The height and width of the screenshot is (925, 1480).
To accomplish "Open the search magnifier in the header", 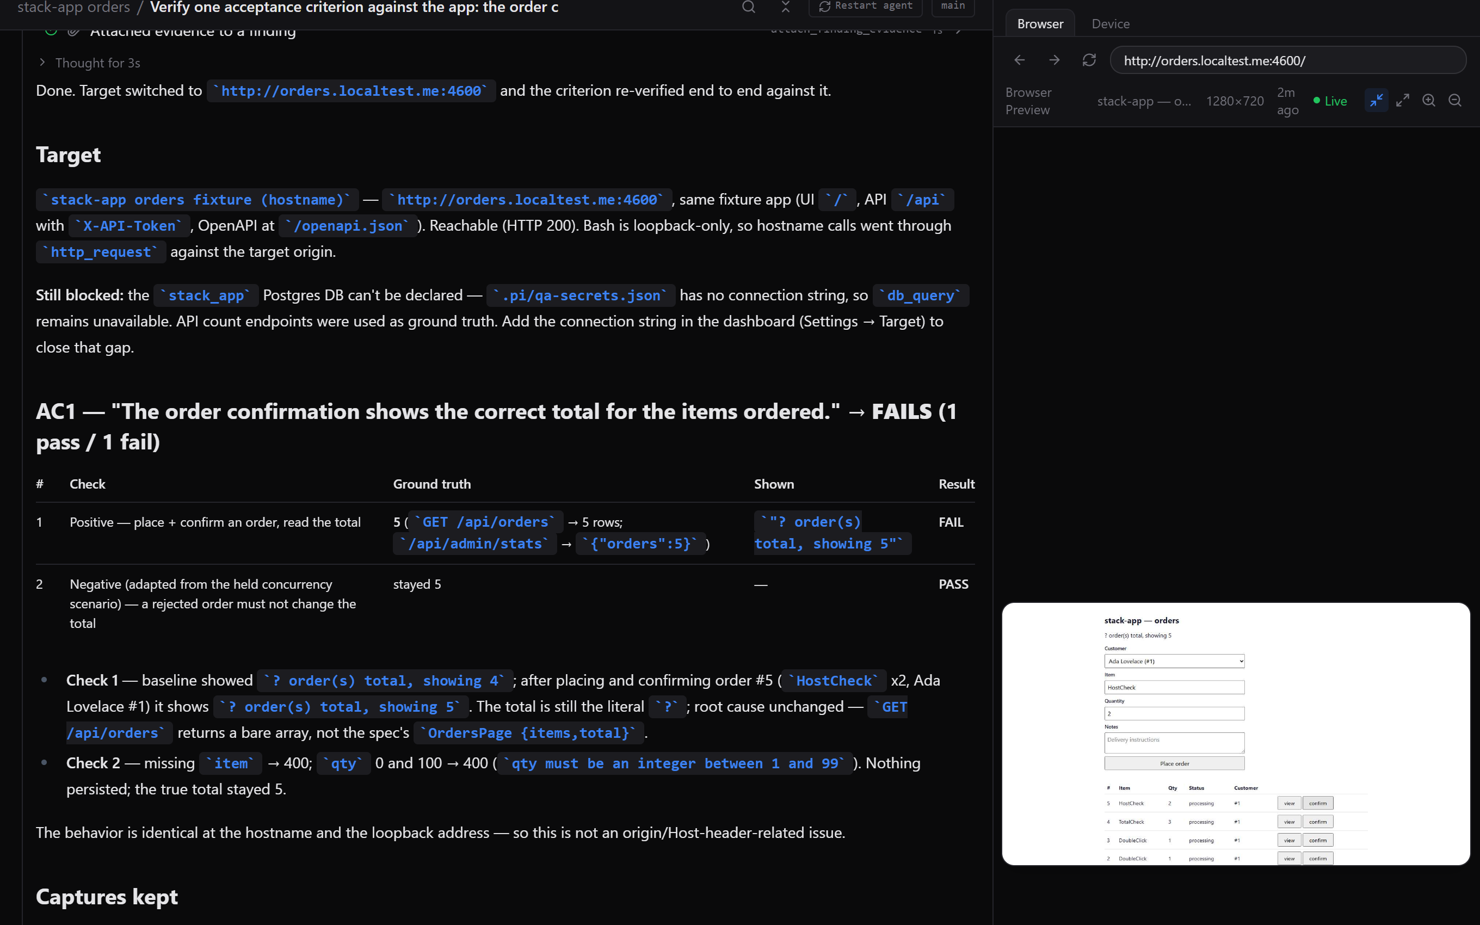I will point(749,7).
